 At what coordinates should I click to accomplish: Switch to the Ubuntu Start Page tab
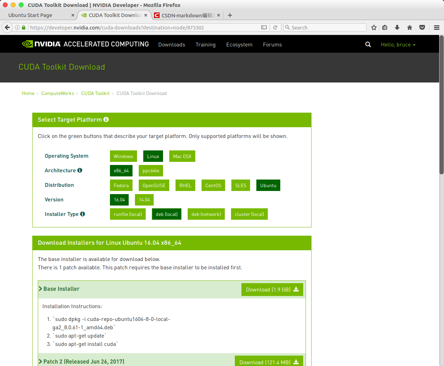pos(38,15)
